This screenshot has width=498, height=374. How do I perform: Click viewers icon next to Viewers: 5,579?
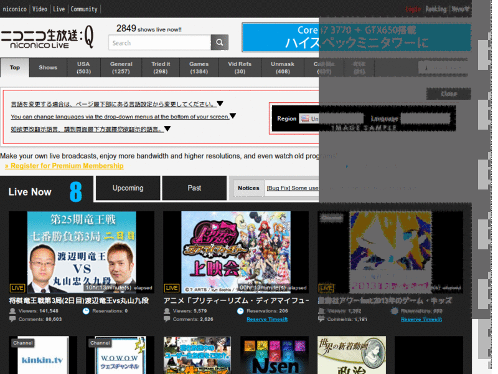(x=167, y=311)
